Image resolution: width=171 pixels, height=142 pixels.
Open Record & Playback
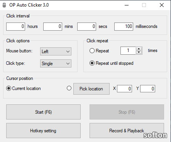pyautogui.click(x=127, y=131)
